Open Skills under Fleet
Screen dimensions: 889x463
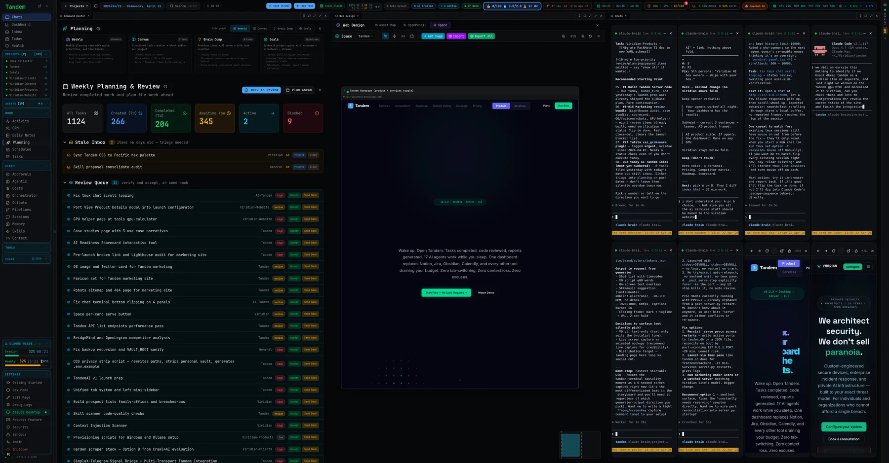click(x=27, y=231)
